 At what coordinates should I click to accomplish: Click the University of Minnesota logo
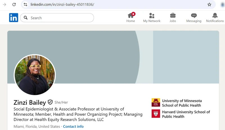[156, 102]
